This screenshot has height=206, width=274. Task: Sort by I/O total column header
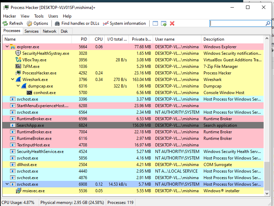tap(117, 39)
